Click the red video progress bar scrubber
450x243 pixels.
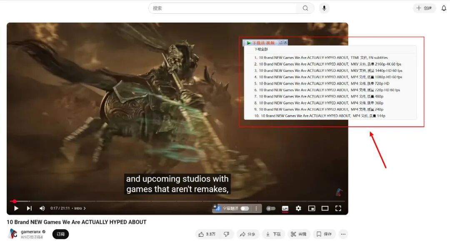(x=14, y=201)
